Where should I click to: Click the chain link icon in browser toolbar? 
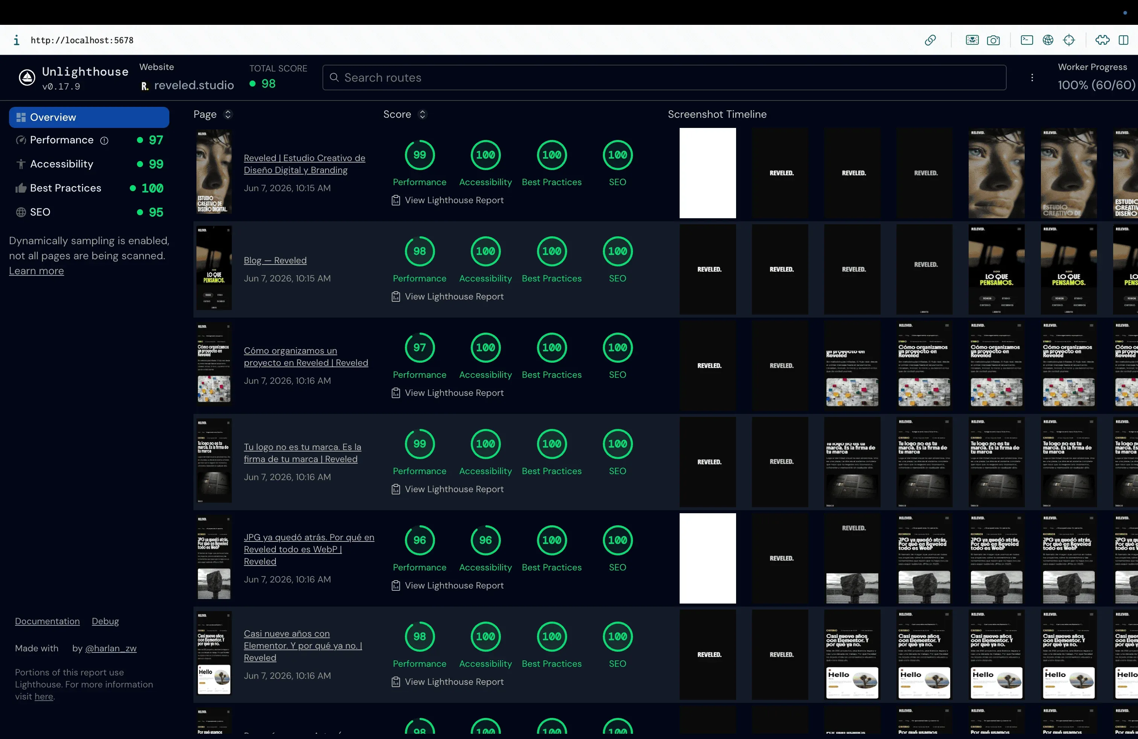930,40
